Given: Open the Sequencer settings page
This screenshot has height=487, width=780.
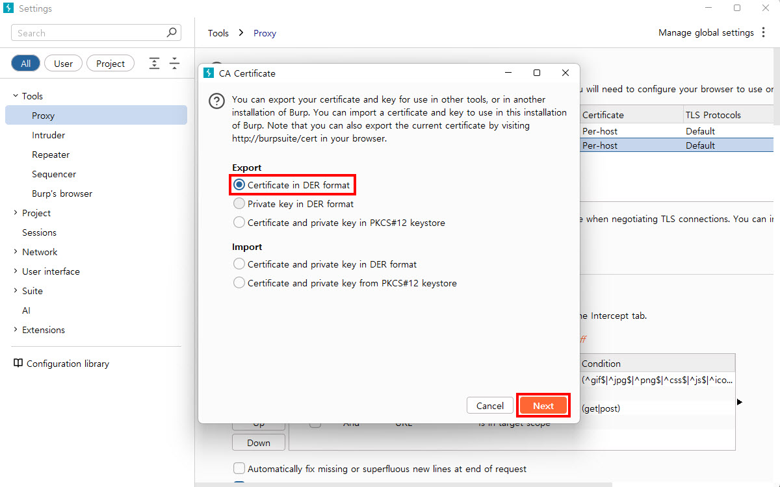Looking at the screenshot, I should click(x=54, y=174).
